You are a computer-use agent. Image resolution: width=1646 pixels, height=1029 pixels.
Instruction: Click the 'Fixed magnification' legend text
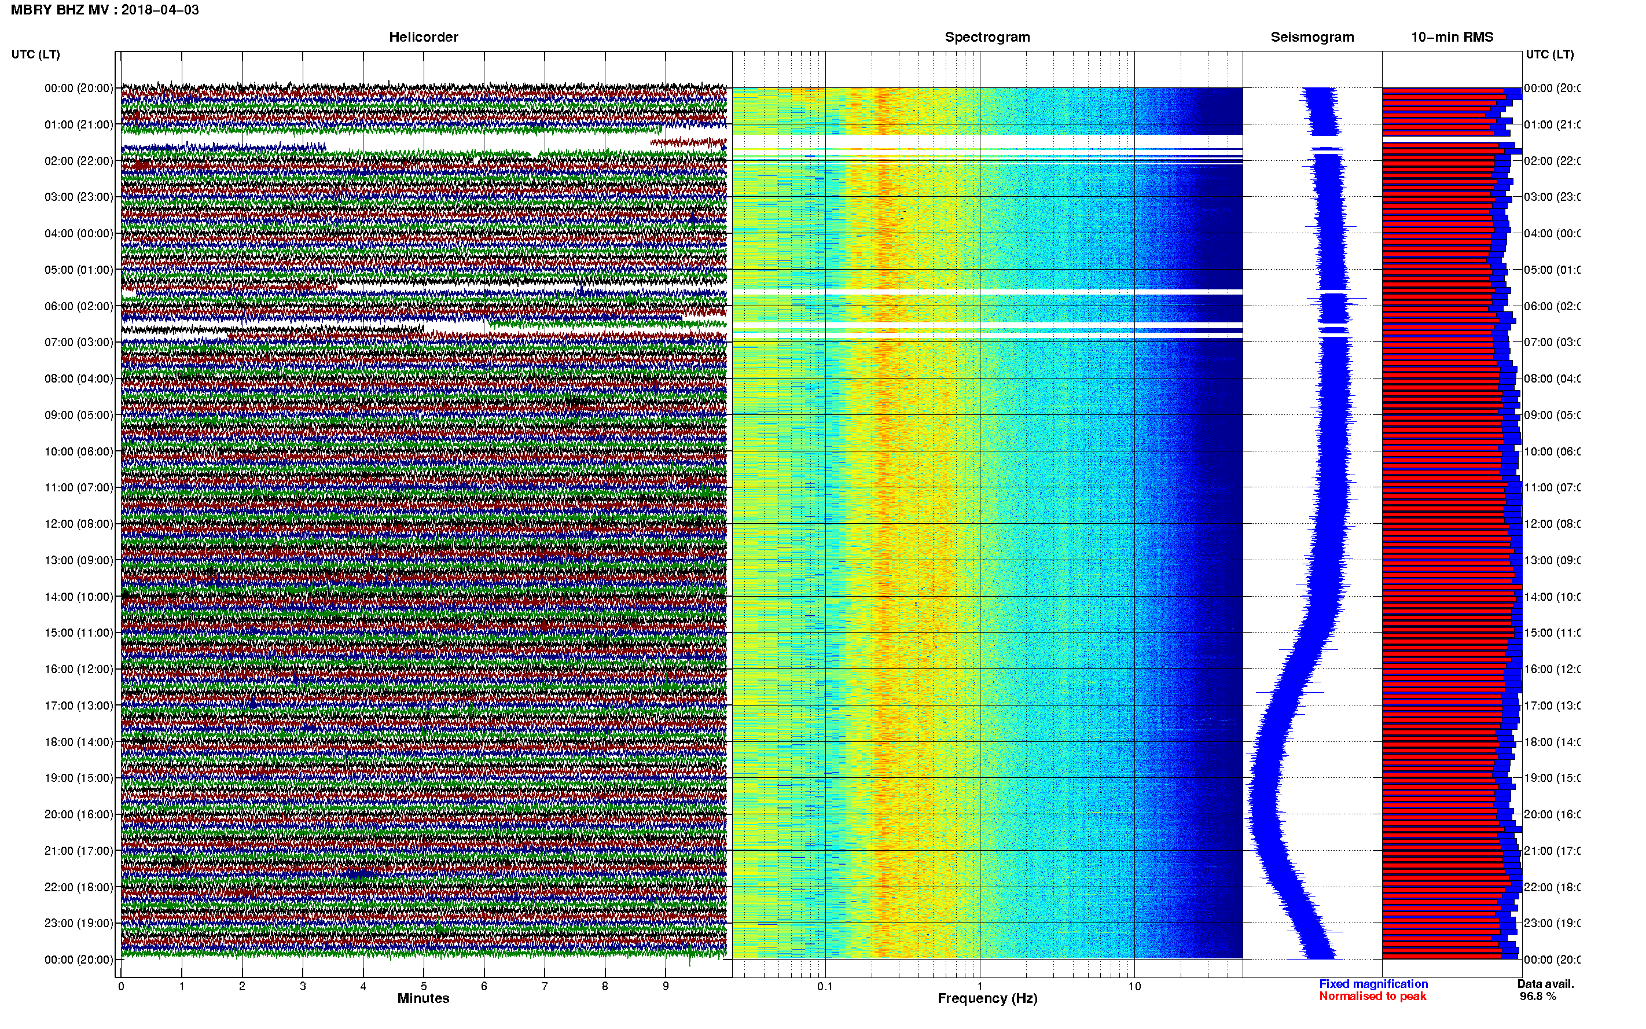pyautogui.click(x=1373, y=984)
